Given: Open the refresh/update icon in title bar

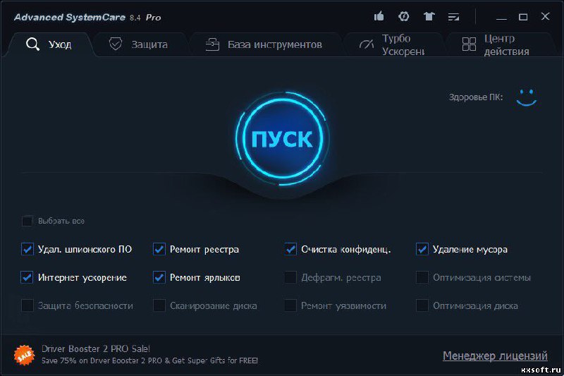Looking at the screenshot, I should (404, 16).
